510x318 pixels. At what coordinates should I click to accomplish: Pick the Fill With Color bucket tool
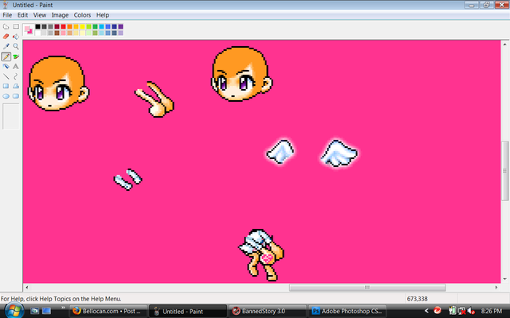click(x=16, y=37)
